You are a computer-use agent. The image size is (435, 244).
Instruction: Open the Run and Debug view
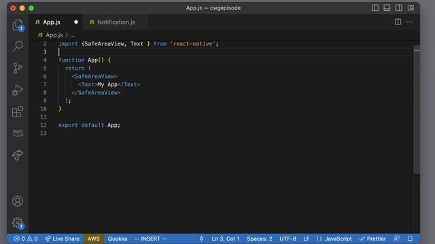click(x=18, y=90)
